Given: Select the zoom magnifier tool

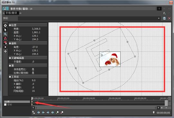Looking at the screenshot, I should tap(5, 34).
